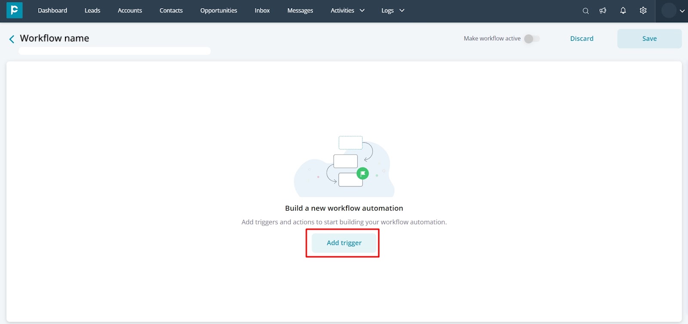
Task: Open notifications via the bell icon
Action: [623, 11]
